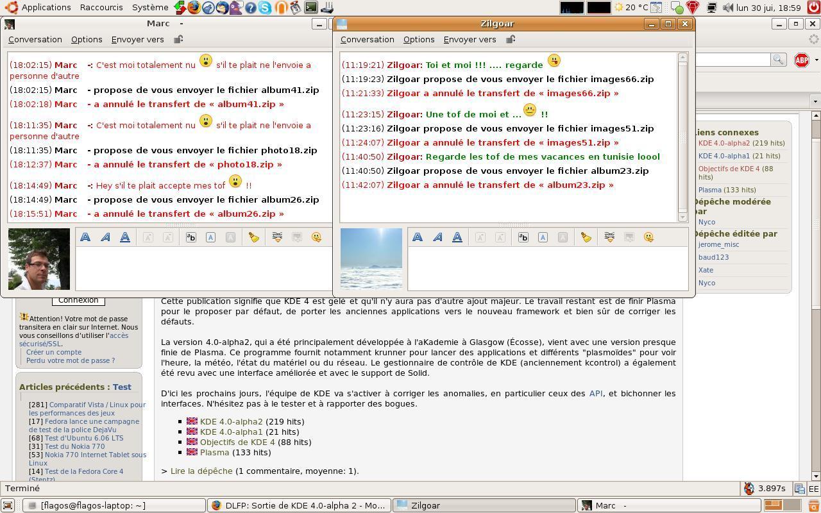The image size is (821, 513).
Task: Click the font face icon in Marc's chat
Action: pos(190,237)
